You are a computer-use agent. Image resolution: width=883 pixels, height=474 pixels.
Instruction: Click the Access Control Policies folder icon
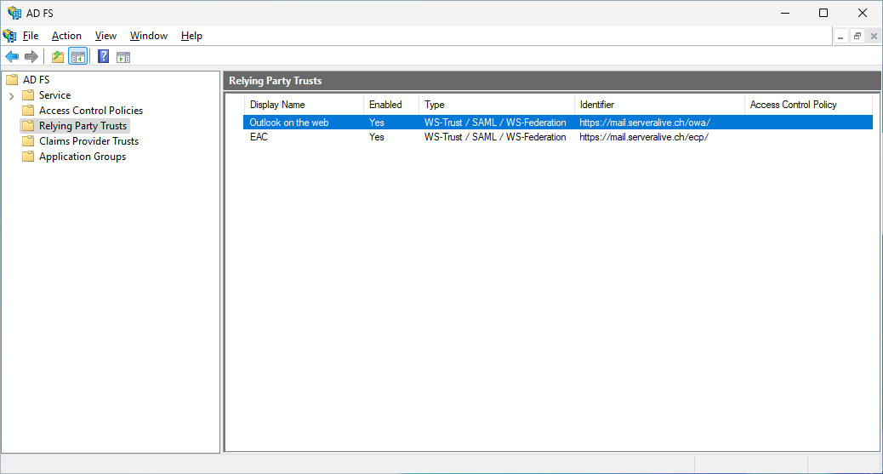pos(28,110)
